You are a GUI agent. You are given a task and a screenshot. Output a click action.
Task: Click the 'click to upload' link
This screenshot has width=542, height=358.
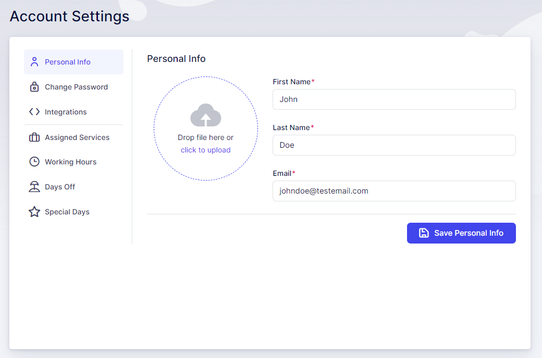coord(206,150)
